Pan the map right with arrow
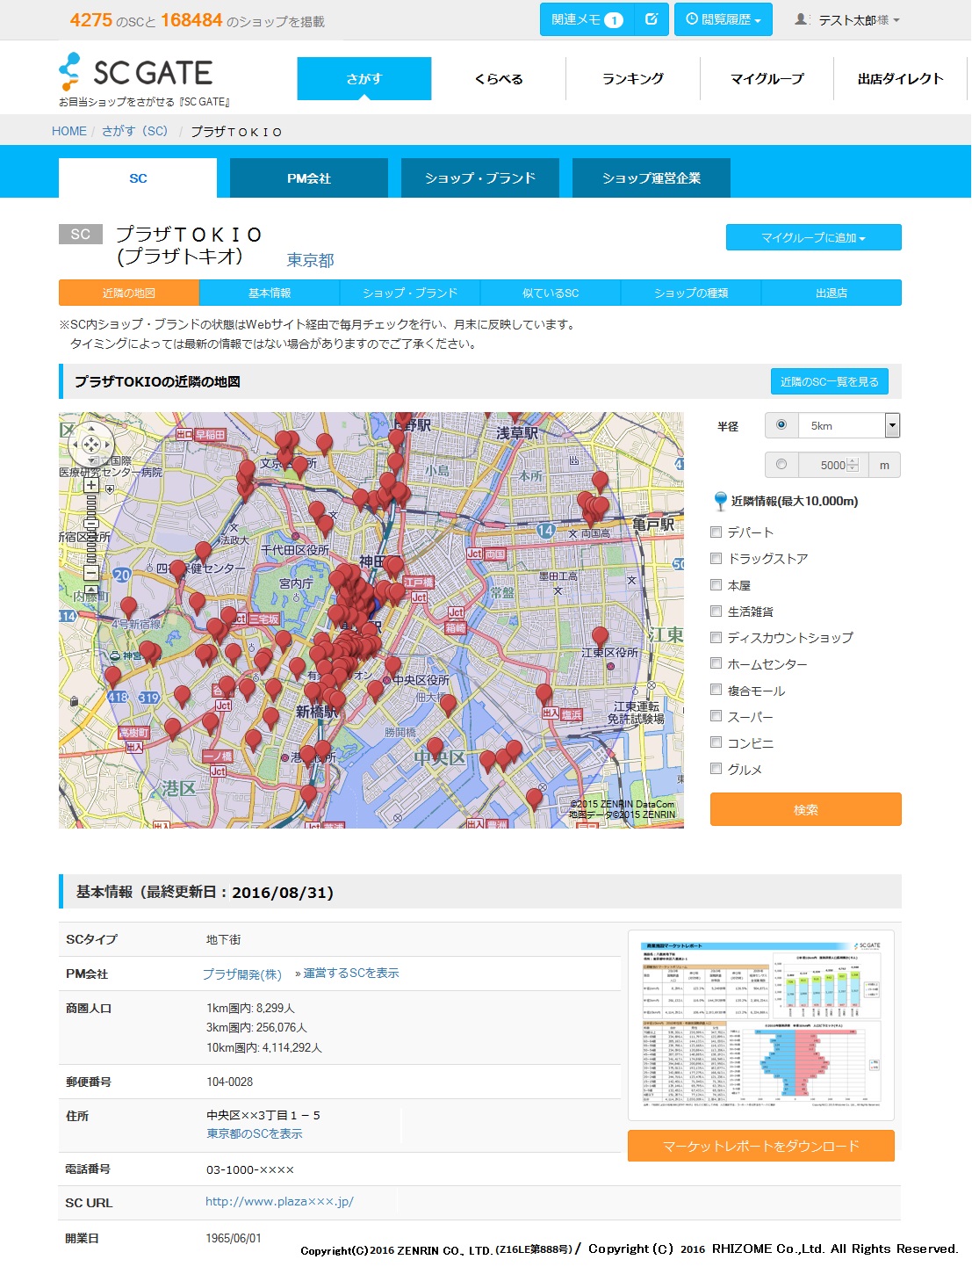Image resolution: width=972 pixels, height=1274 pixels. tap(106, 445)
